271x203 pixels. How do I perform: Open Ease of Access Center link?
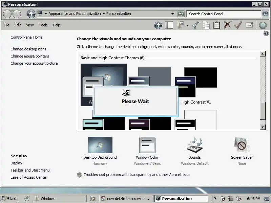click(x=29, y=177)
